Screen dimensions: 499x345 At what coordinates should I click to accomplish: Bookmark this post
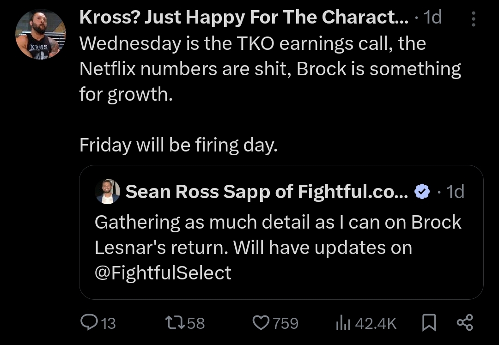click(x=429, y=322)
